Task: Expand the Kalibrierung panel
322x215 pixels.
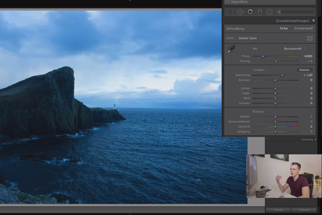Action: pos(315,139)
